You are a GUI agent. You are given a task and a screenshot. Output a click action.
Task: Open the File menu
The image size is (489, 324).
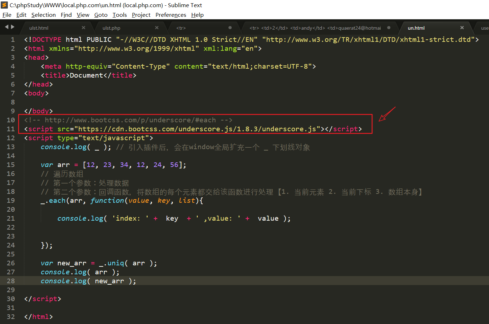click(7, 15)
